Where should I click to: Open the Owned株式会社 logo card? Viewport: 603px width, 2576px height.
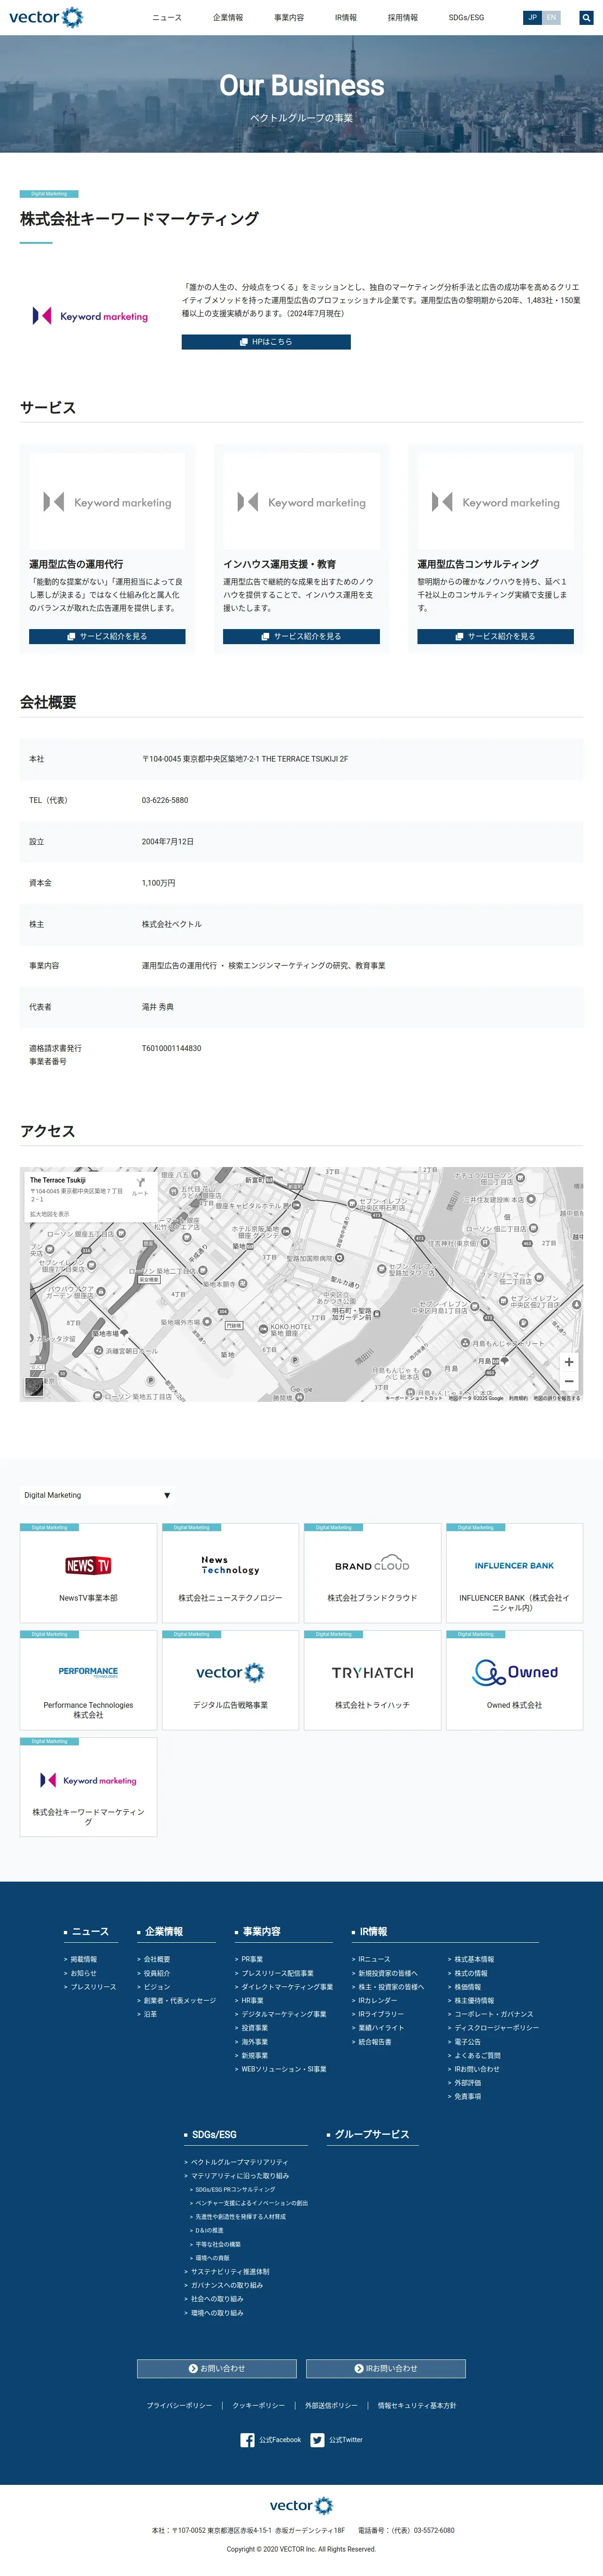click(x=514, y=1680)
